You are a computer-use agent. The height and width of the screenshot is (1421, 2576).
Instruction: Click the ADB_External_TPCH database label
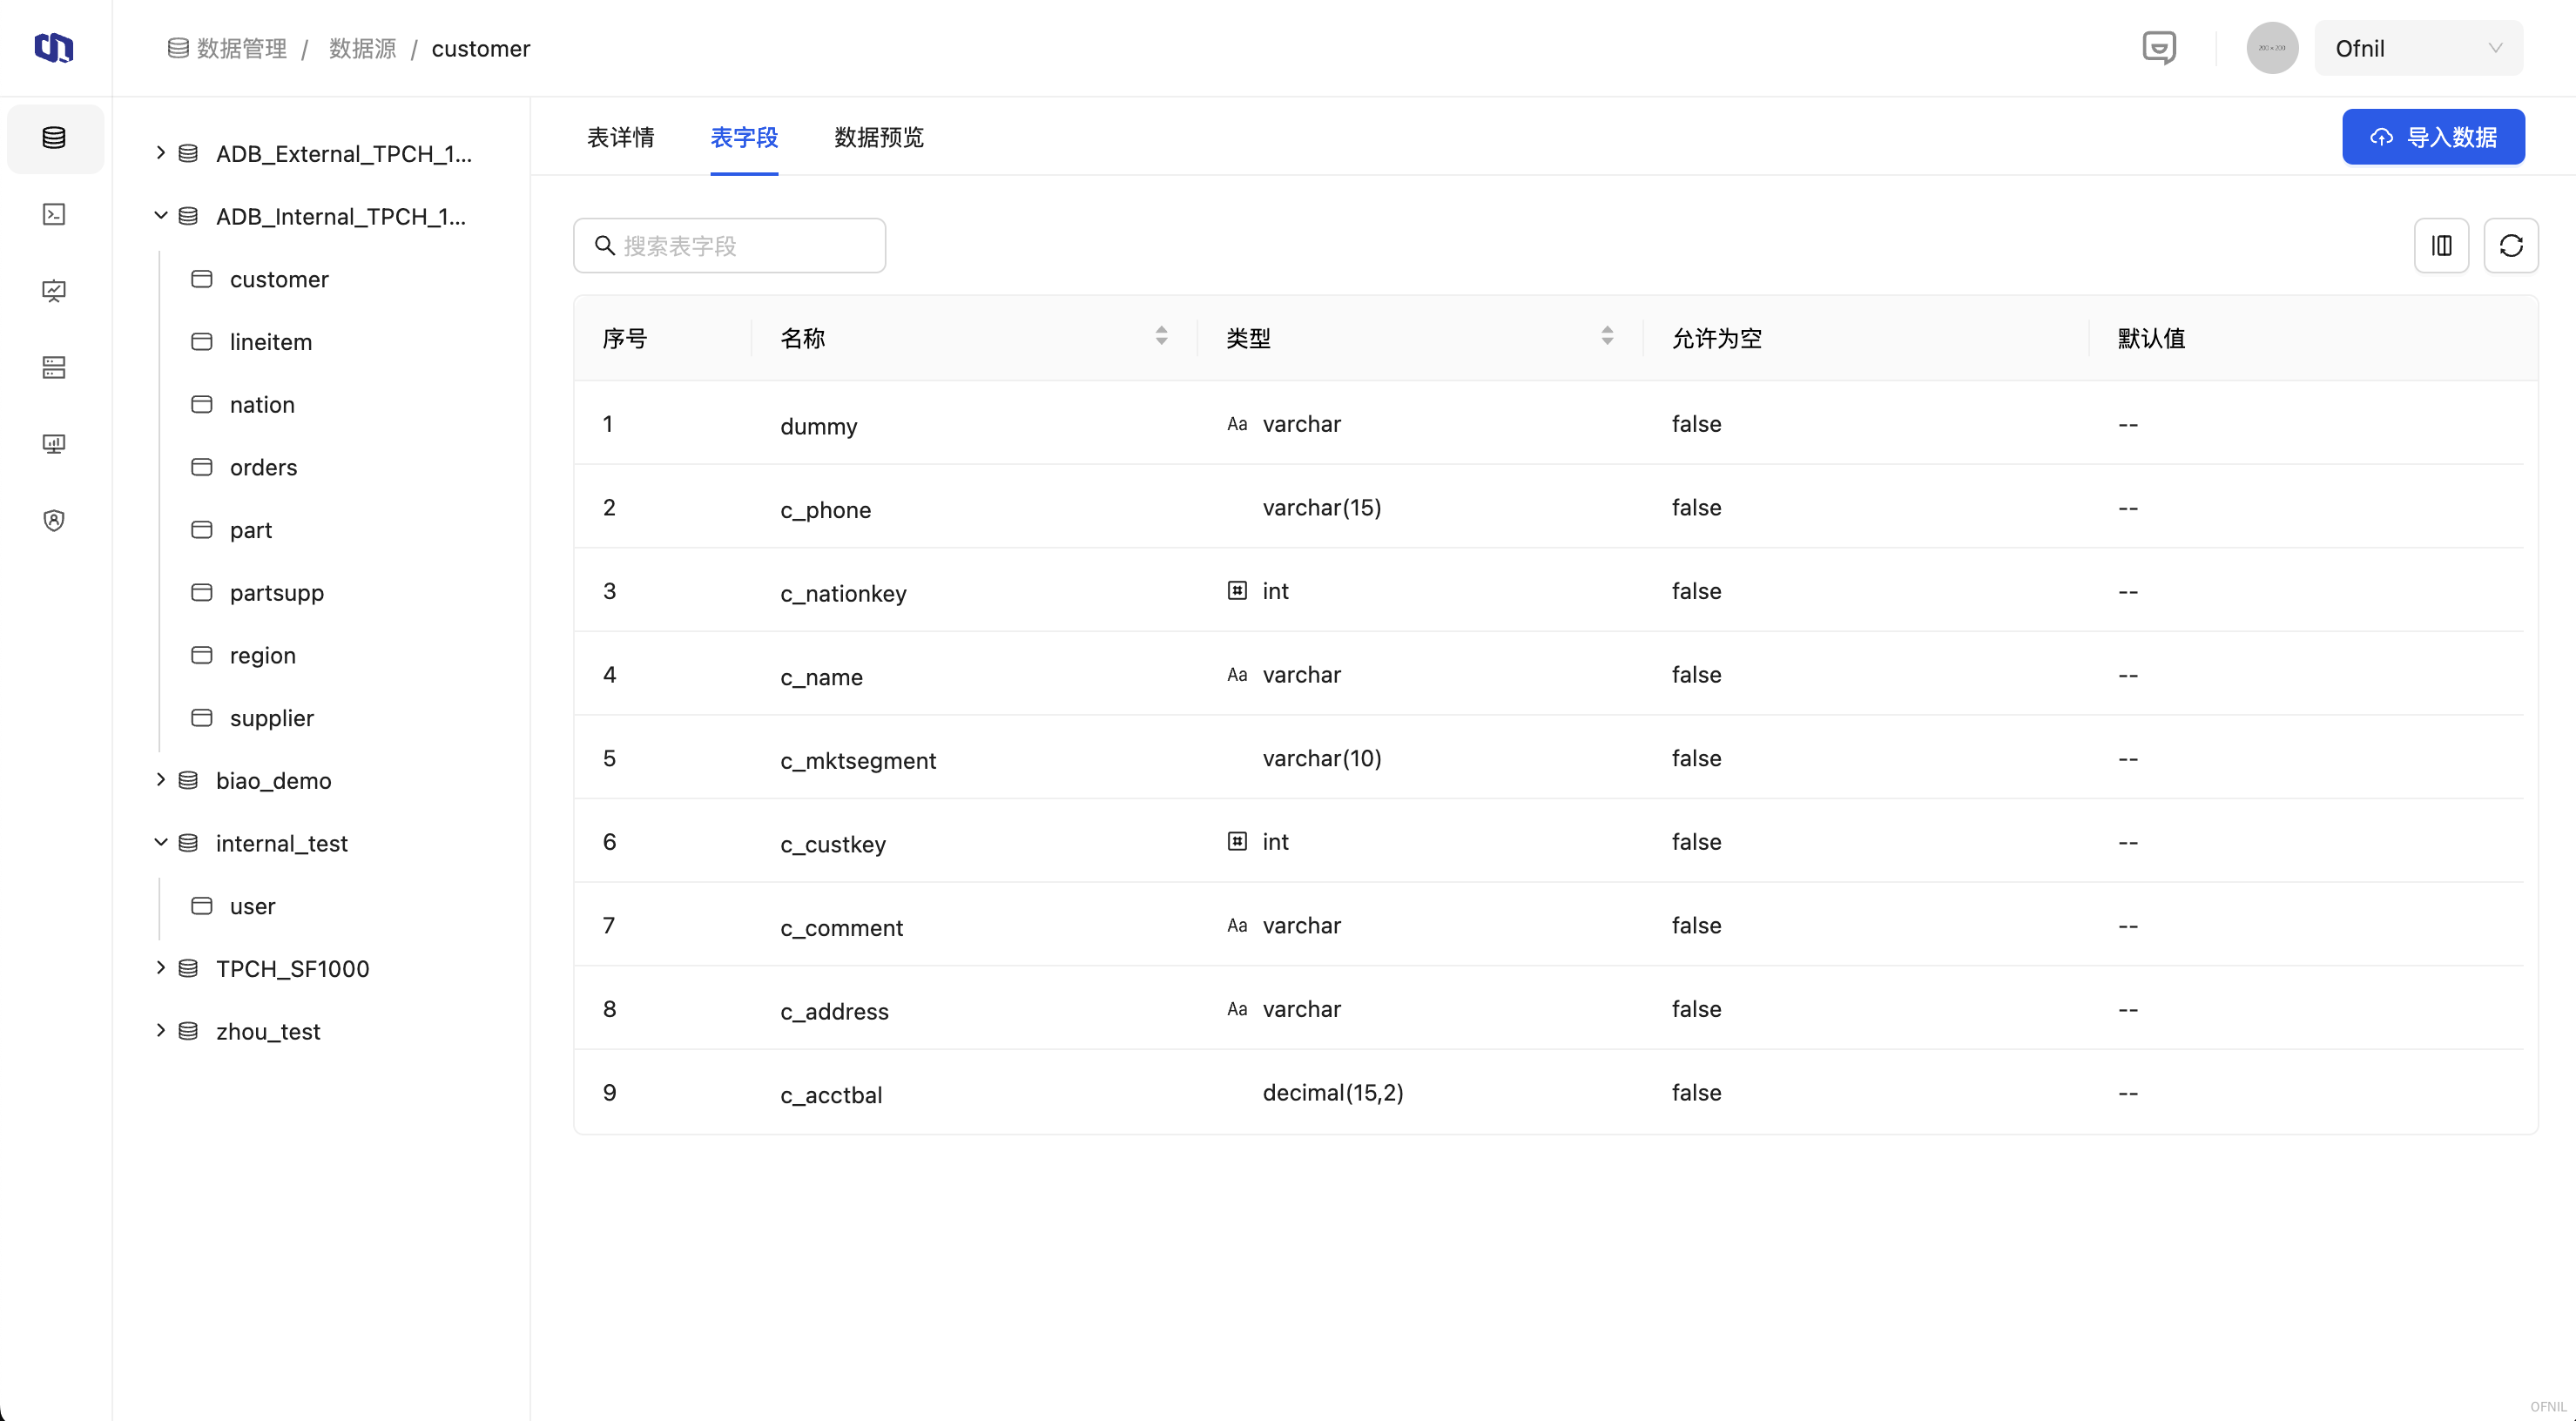coord(344,153)
